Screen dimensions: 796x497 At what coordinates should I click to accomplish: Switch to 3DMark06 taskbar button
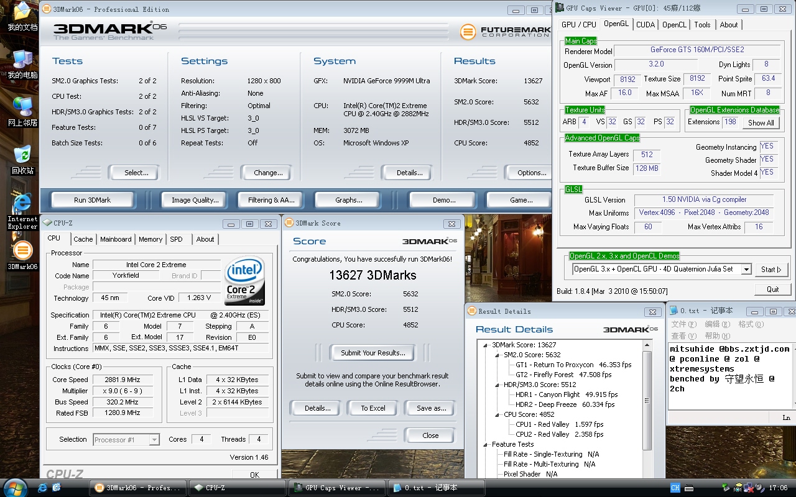pyautogui.click(x=139, y=488)
